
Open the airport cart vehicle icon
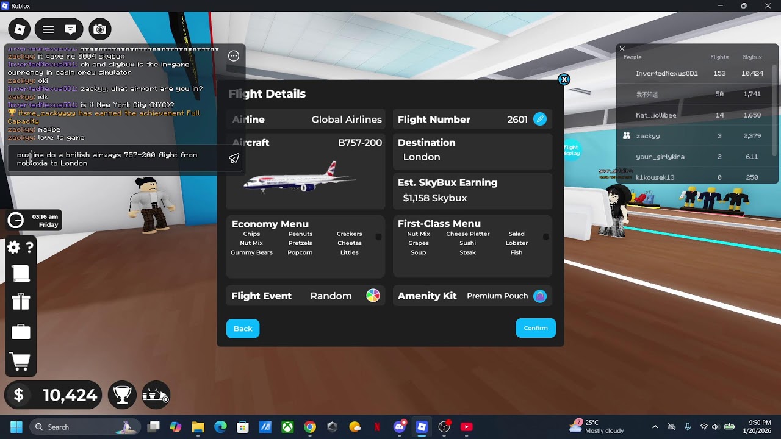click(x=156, y=395)
